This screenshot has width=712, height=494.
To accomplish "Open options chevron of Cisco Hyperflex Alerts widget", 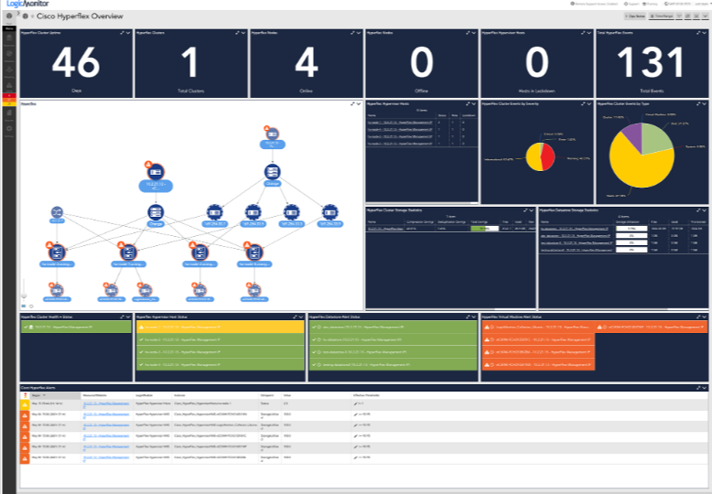I will click(x=705, y=388).
